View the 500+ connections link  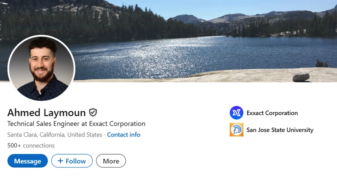pos(31,146)
